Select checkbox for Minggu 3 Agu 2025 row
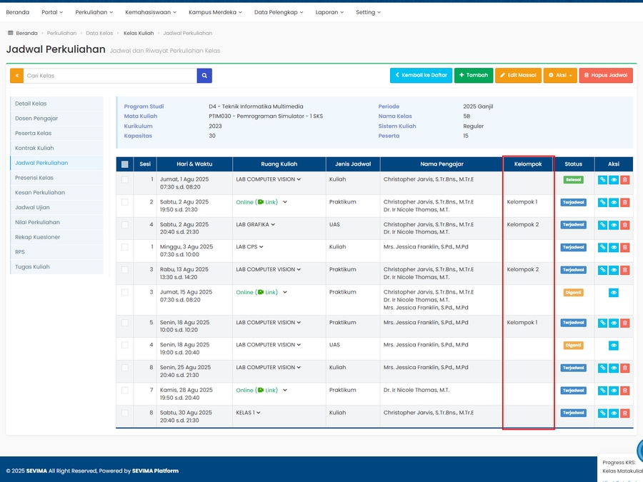The width and height of the screenshot is (643, 482). tap(125, 247)
